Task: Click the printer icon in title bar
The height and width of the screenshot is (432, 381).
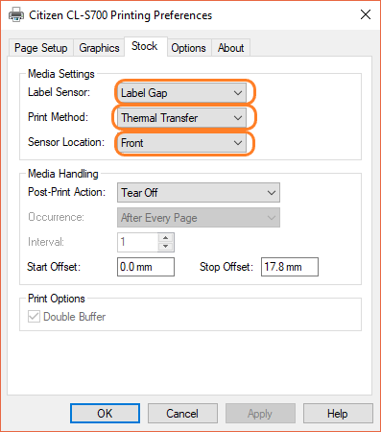Action: (16, 14)
